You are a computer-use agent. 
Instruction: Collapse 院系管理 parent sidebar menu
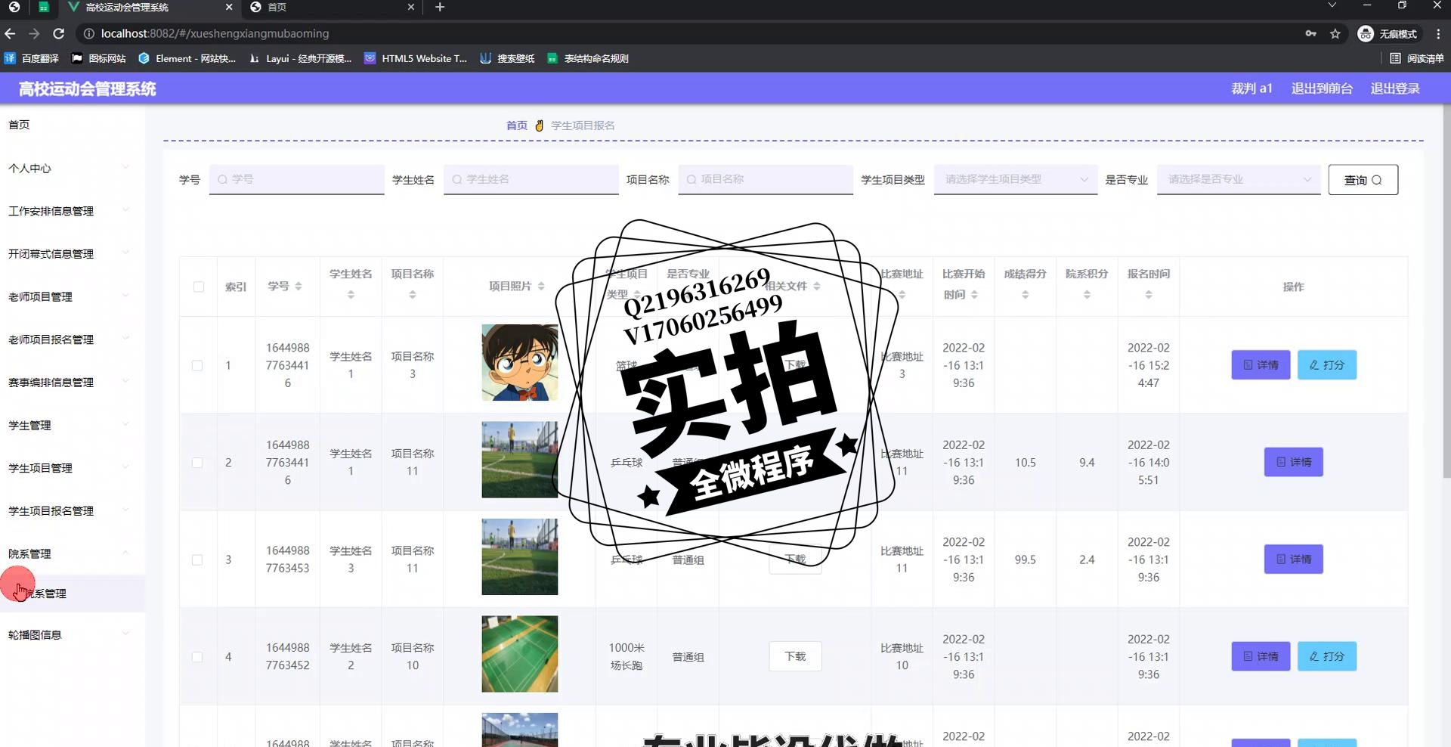click(73, 553)
